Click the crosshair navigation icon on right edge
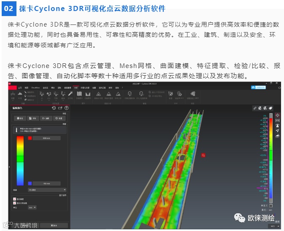This screenshot has height=231, width=284. click(x=277, y=115)
